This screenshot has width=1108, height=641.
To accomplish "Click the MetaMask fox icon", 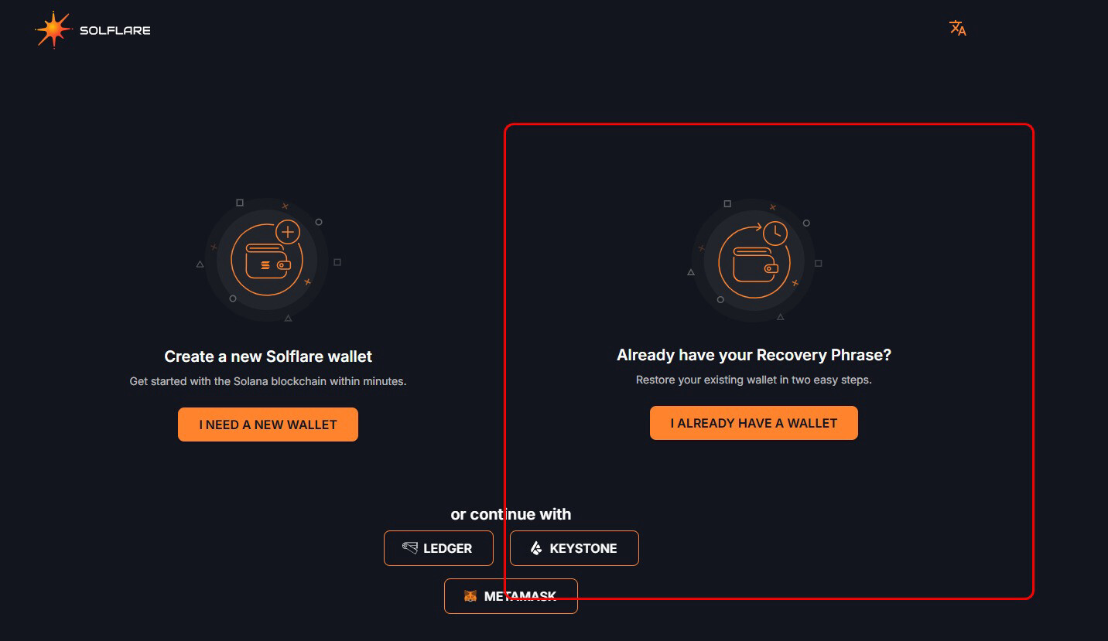I will [x=470, y=596].
